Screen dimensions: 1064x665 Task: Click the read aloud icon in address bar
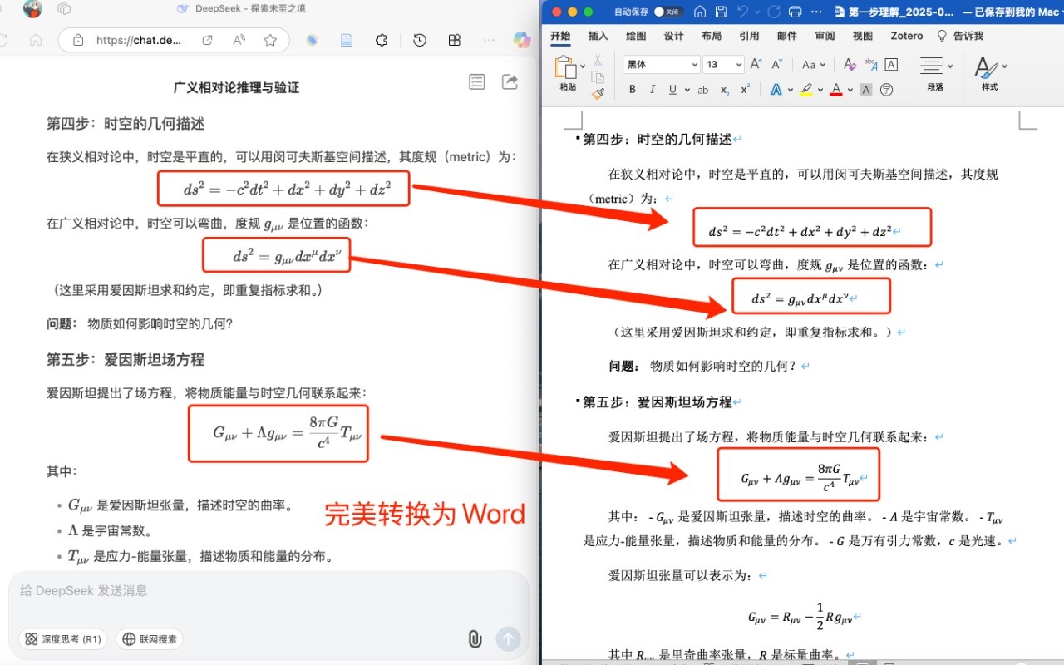[x=239, y=40]
